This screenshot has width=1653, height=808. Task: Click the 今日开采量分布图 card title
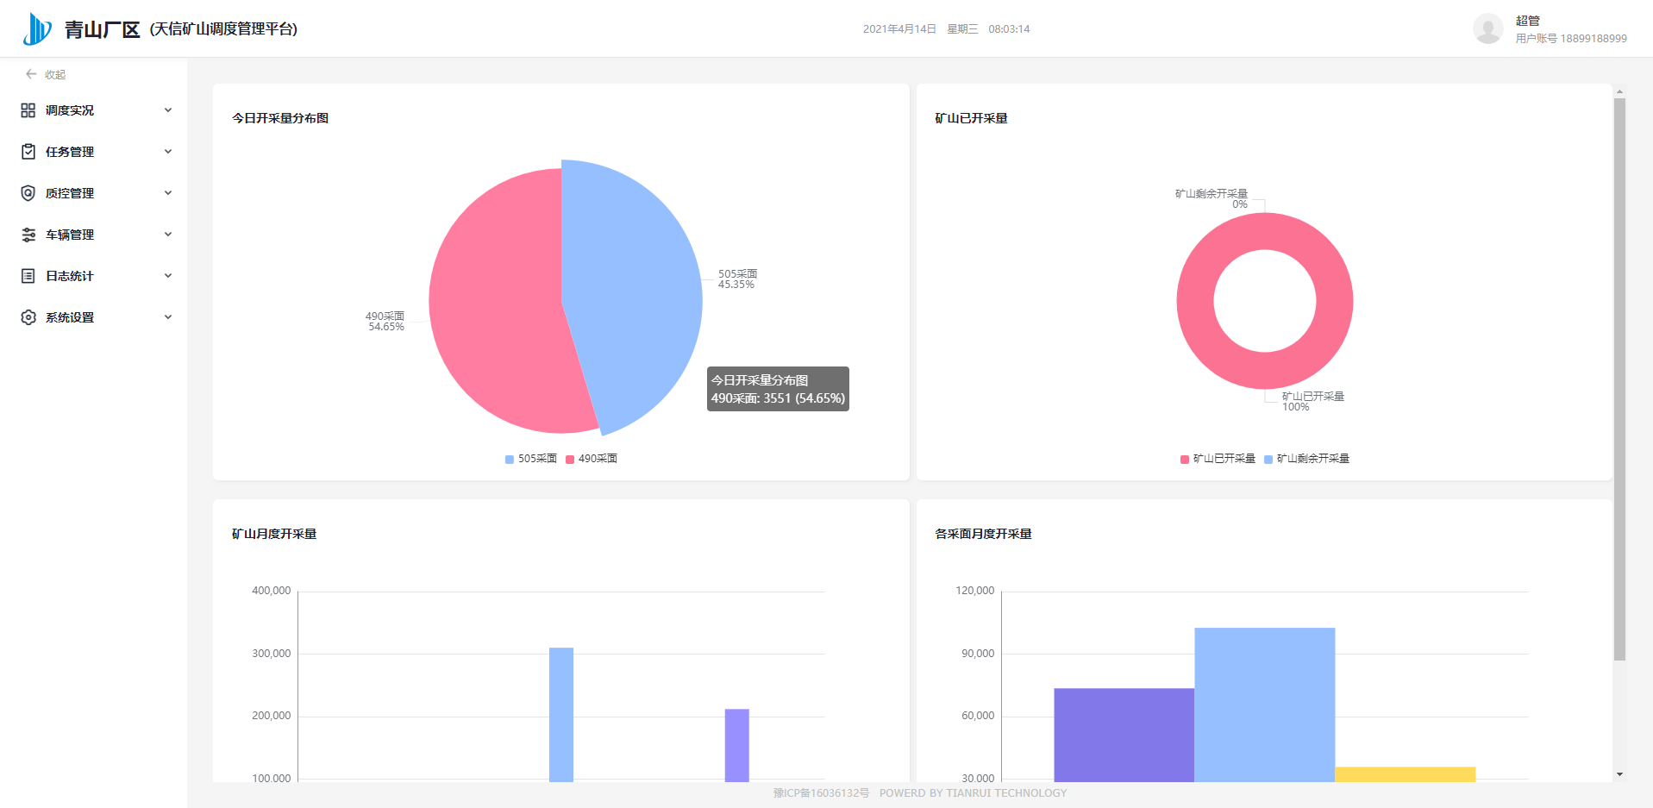[280, 118]
